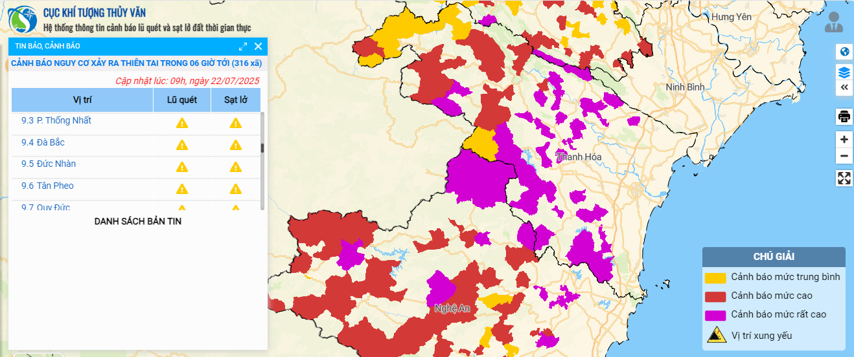
Task: Click the Lũ quét column header
Action: coord(181,100)
